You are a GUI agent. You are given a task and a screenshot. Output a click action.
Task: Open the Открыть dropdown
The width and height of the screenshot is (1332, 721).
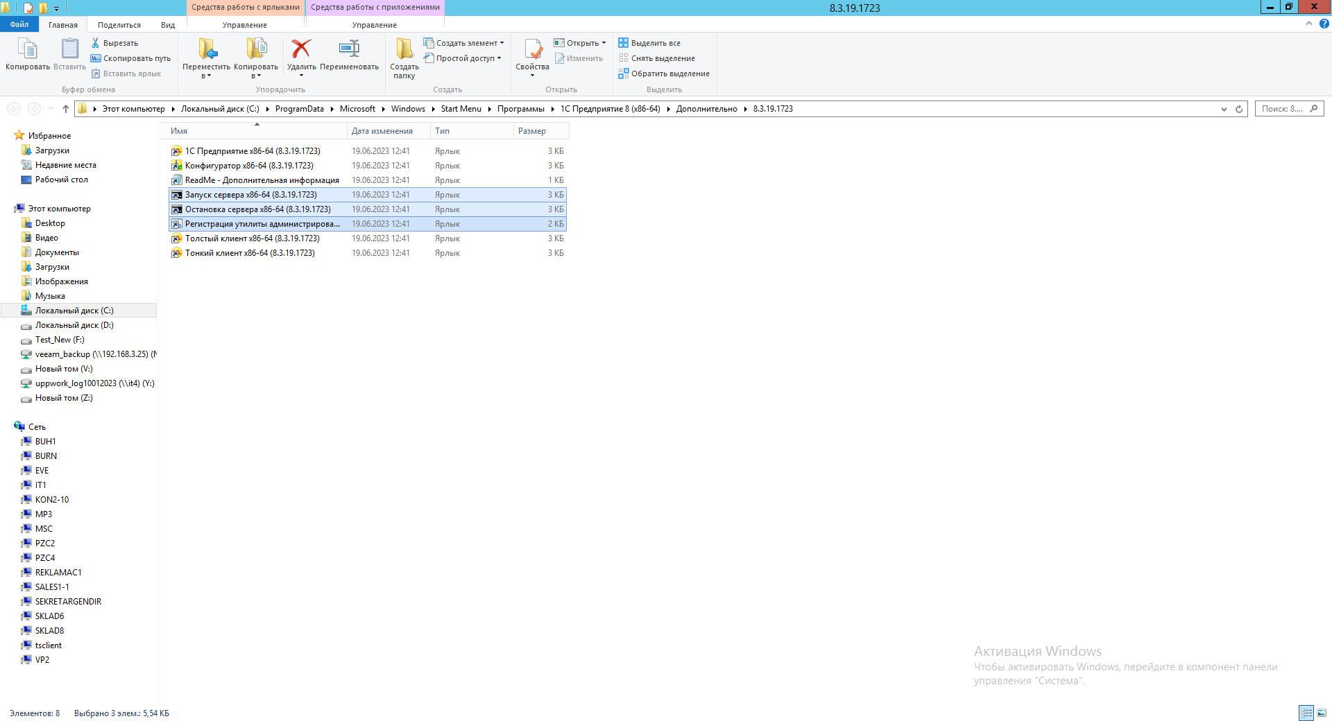(x=580, y=43)
